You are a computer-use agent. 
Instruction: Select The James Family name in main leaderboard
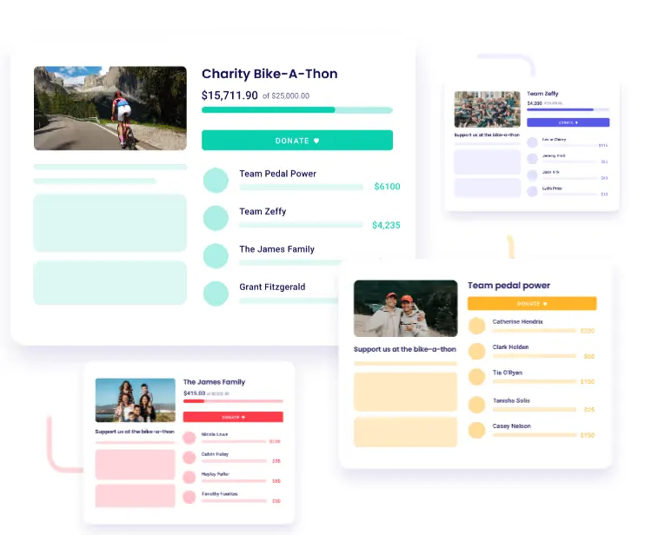276,249
